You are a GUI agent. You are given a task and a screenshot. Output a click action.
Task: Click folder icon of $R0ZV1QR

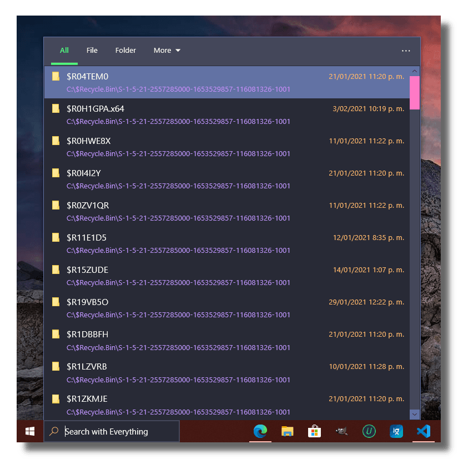tap(56, 205)
